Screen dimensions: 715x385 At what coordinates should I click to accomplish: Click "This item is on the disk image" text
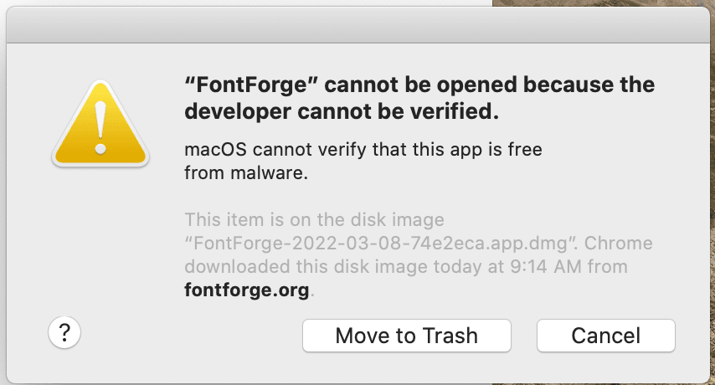point(314,220)
